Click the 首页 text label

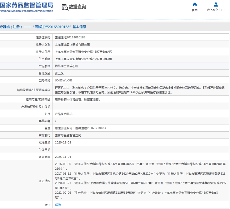(195, 10)
